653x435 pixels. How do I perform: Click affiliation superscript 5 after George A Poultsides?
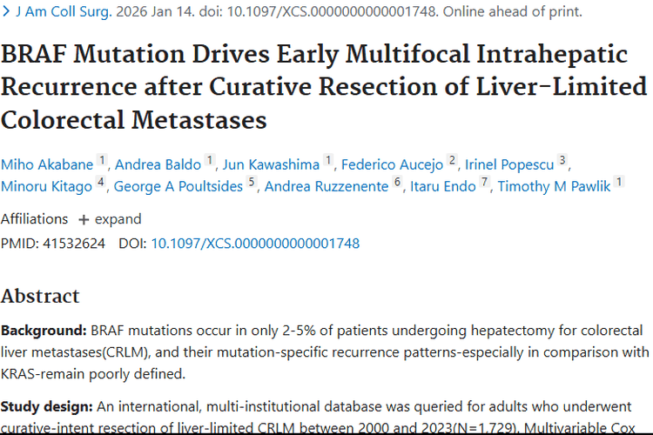[252, 183]
